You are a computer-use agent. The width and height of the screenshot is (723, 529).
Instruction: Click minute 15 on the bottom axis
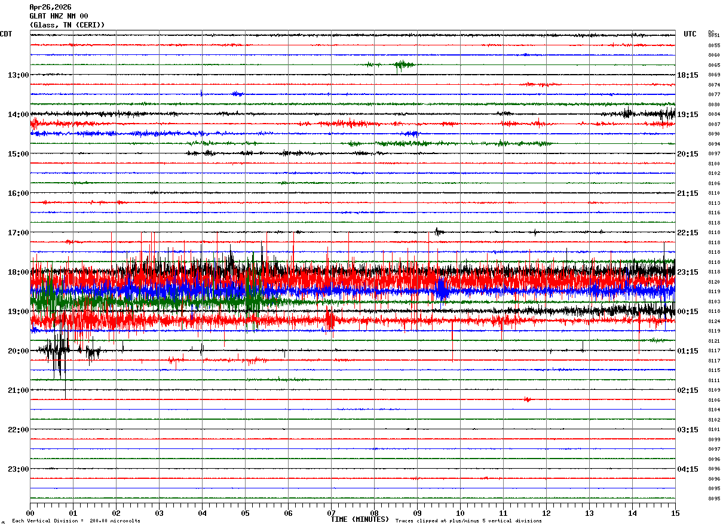pos(675,513)
